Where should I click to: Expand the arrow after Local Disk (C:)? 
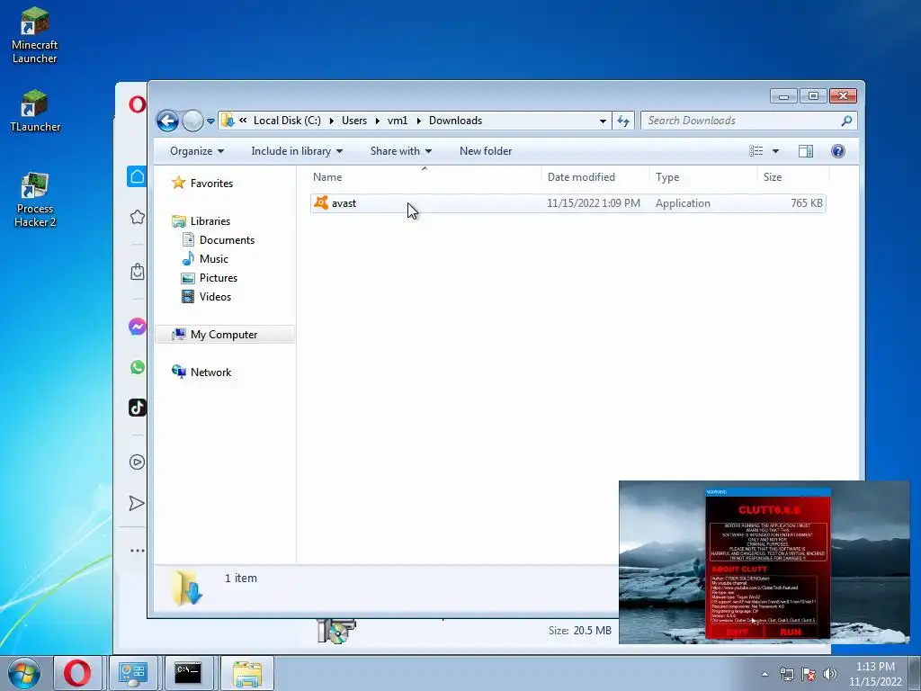point(331,121)
